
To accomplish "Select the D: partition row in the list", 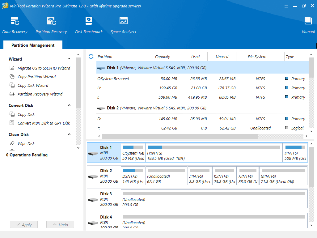I will point(203,119).
